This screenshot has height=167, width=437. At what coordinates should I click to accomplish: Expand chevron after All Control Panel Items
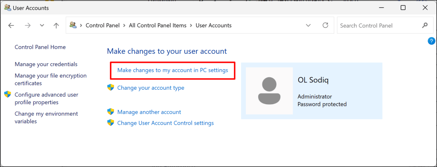click(x=191, y=25)
